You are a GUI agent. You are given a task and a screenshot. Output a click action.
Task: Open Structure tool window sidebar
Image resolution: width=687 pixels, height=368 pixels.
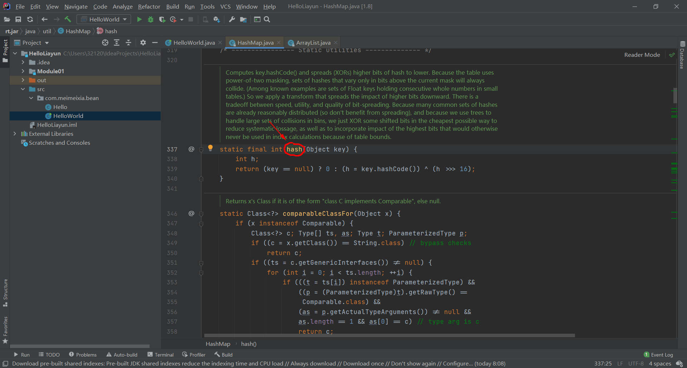5,293
